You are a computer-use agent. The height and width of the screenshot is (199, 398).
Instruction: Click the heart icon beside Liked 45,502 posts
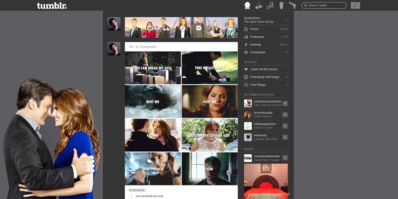(246, 69)
